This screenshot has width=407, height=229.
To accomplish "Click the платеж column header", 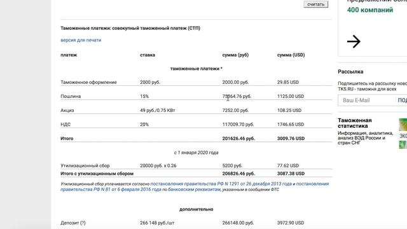I will tap(69, 55).
